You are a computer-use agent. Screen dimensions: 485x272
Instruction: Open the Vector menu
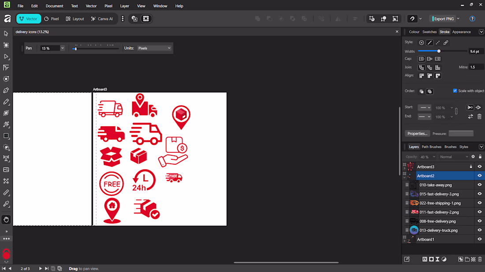(91, 6)
